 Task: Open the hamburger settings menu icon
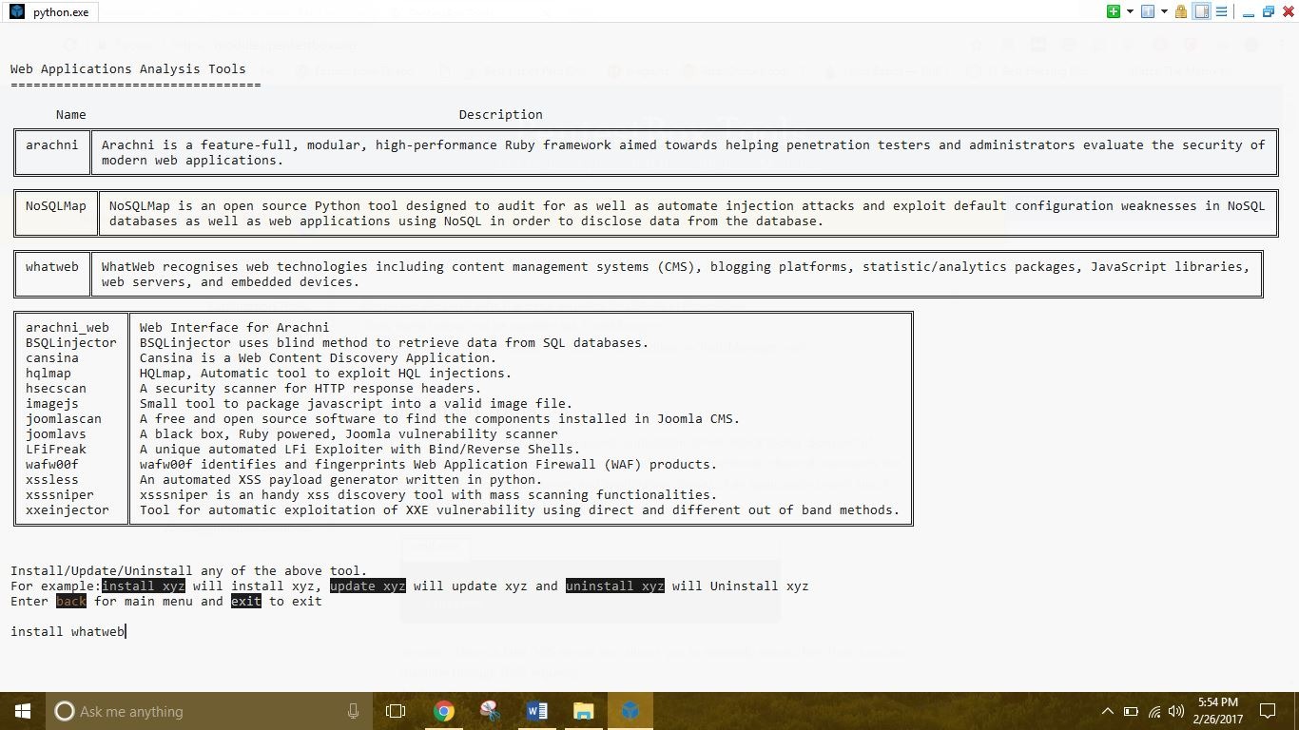coord(1222,11)
